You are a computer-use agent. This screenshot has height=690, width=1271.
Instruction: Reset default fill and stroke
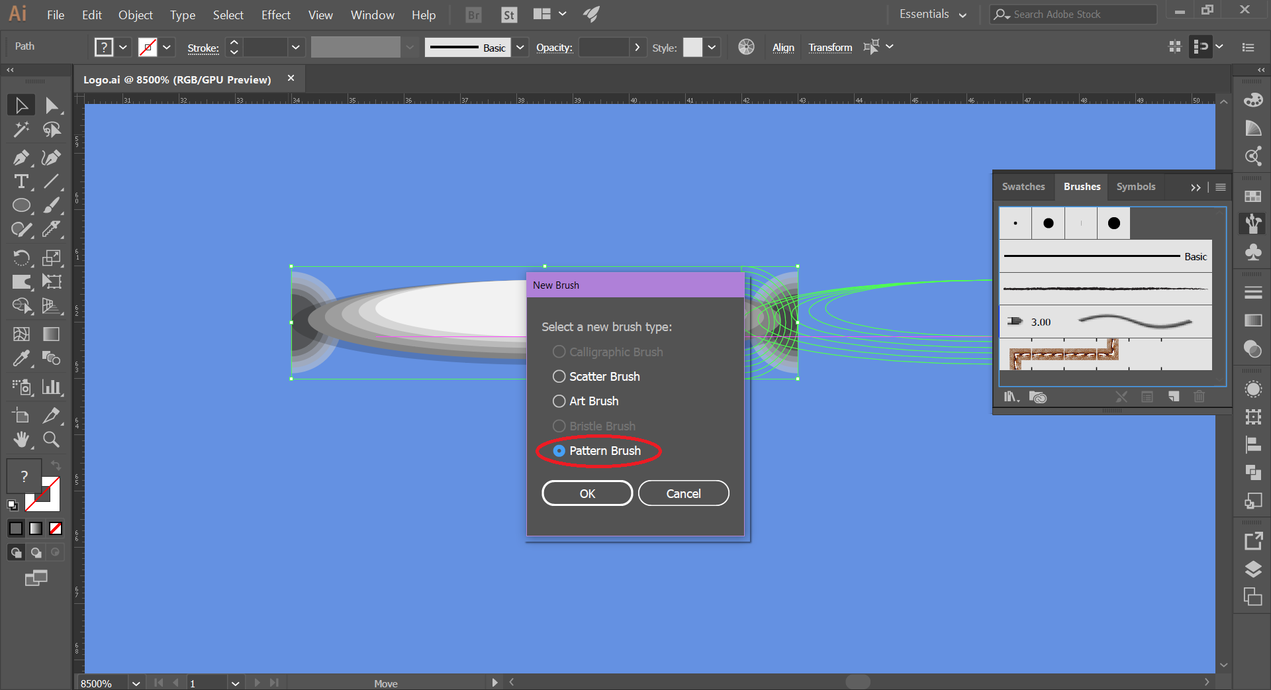pyautogui.click(x=13, y=505)
